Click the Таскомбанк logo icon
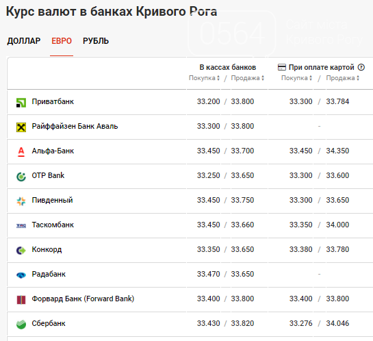This screenshot has width=373, height=341. tap(21, 226)
